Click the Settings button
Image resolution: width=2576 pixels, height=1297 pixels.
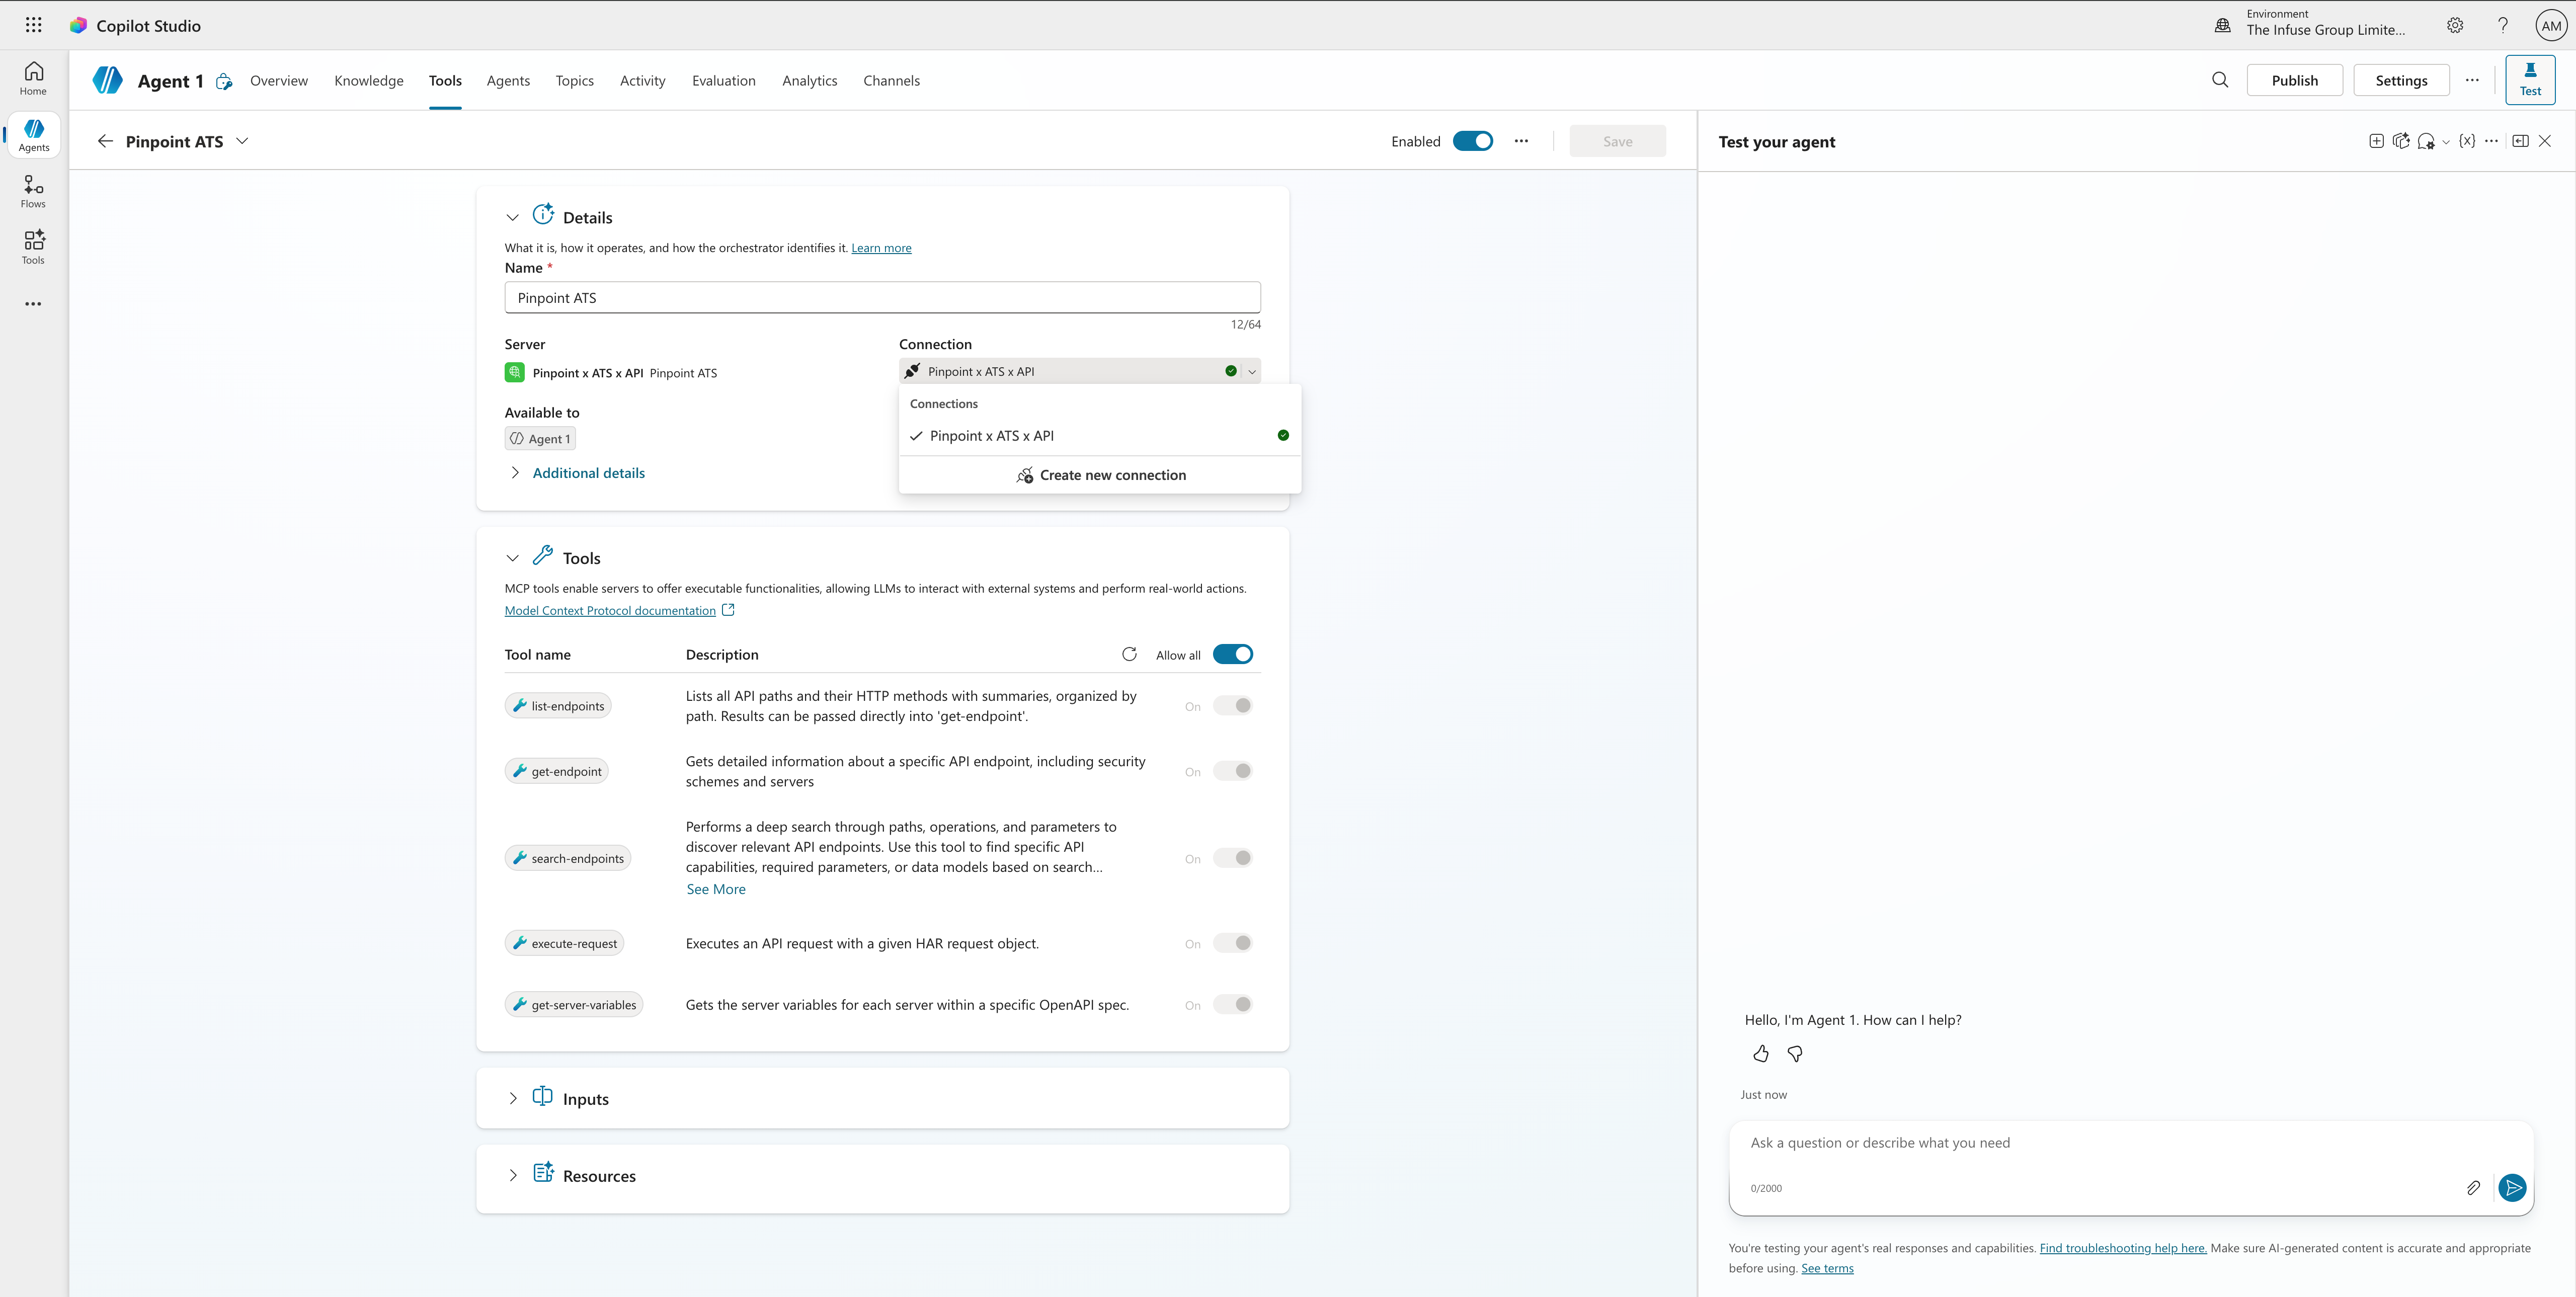(x=2401, y=80)
